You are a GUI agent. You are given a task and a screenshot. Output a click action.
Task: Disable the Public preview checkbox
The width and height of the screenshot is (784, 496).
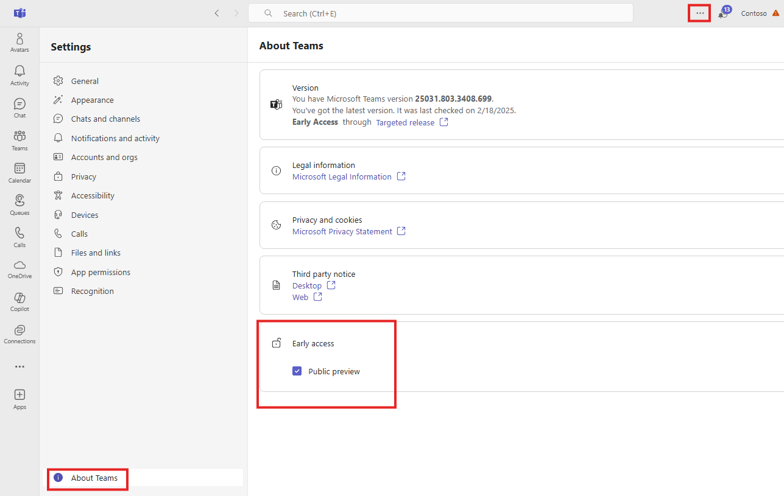(297, 371)
